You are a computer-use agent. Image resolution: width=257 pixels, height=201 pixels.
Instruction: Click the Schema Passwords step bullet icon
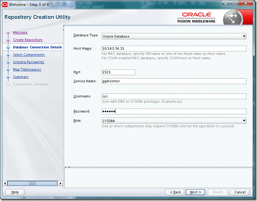pos(8,62)
